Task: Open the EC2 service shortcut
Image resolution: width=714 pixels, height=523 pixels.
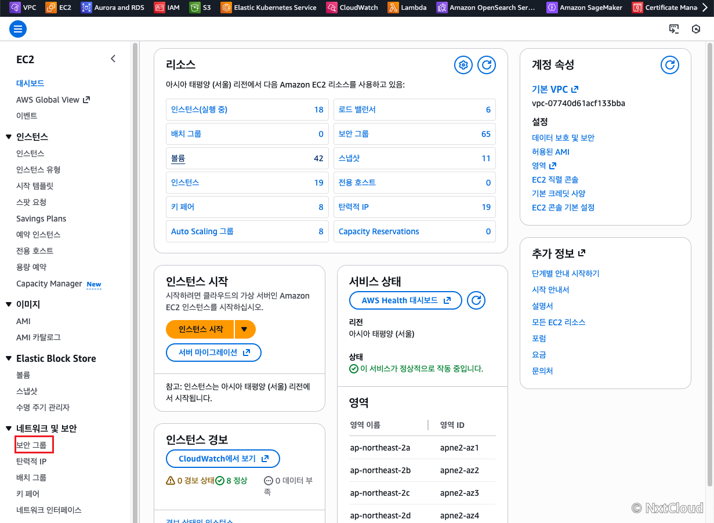Action: click(58, 8)
